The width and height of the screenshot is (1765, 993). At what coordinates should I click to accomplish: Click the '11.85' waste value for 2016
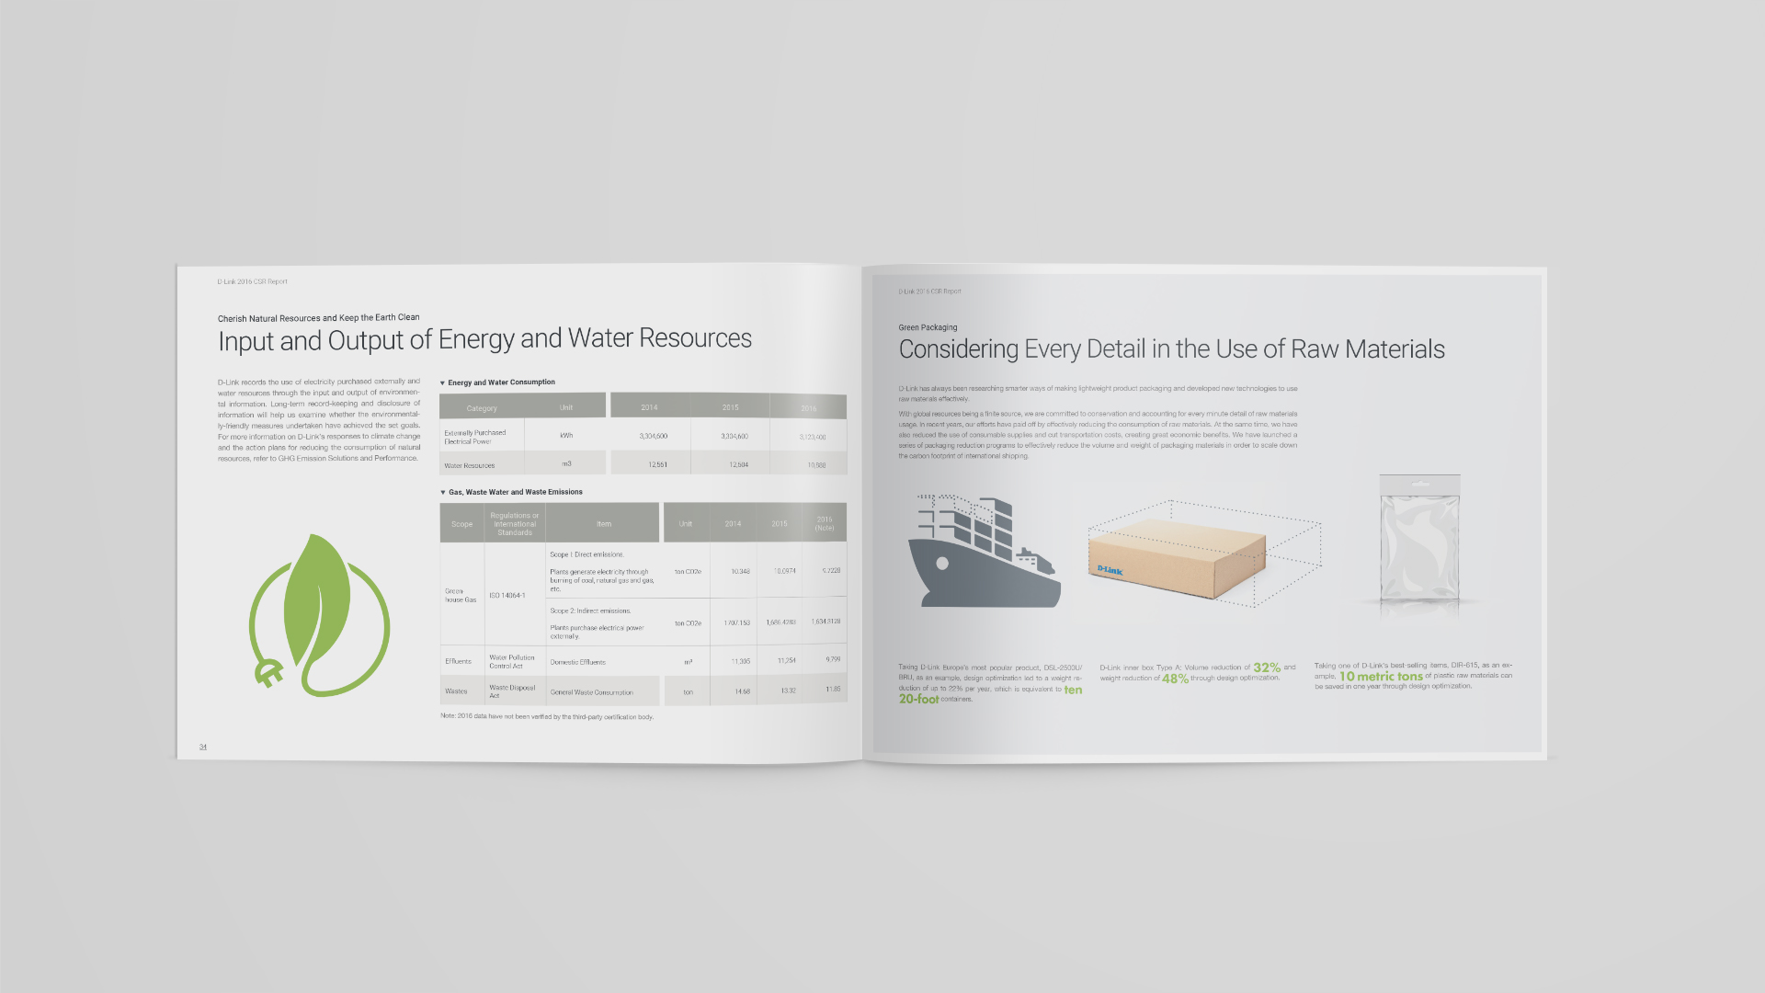click(833, 689)
